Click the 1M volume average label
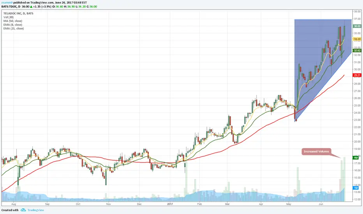 [x=356, y=188]
